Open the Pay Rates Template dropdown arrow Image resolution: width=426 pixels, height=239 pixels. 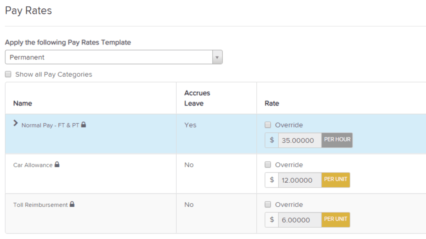(x=217, y=57)
